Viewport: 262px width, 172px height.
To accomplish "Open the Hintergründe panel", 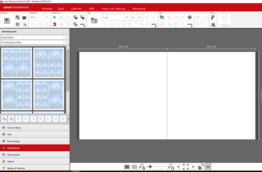I will 13,155.
